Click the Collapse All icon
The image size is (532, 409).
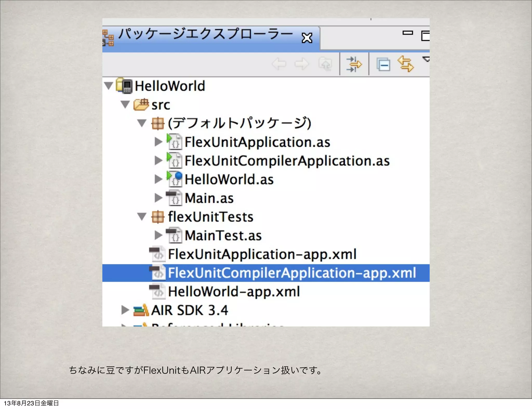pos(383,64)
